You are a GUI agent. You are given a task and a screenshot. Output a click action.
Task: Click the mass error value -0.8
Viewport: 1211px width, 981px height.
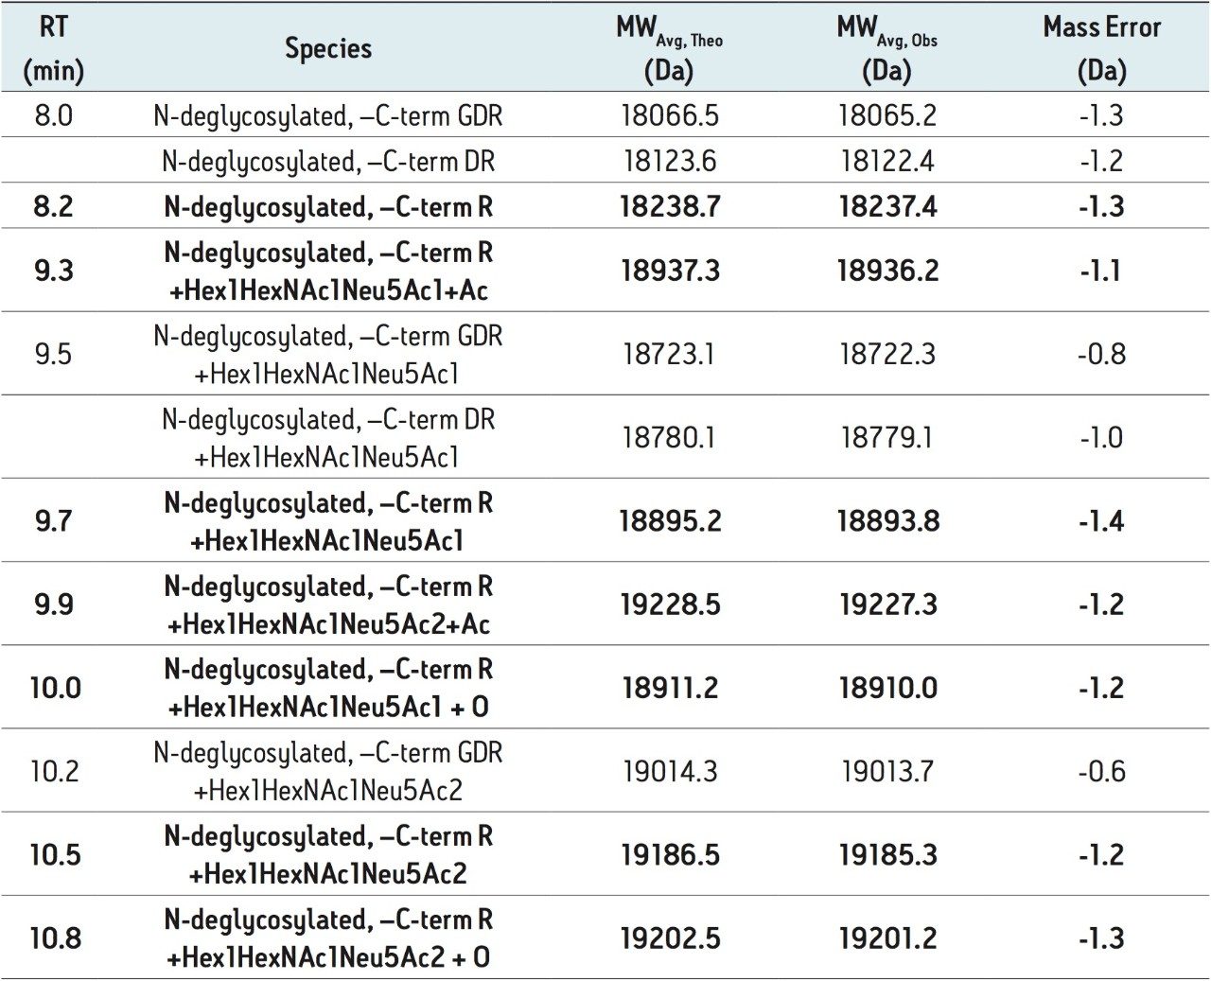coord(1101,354)
